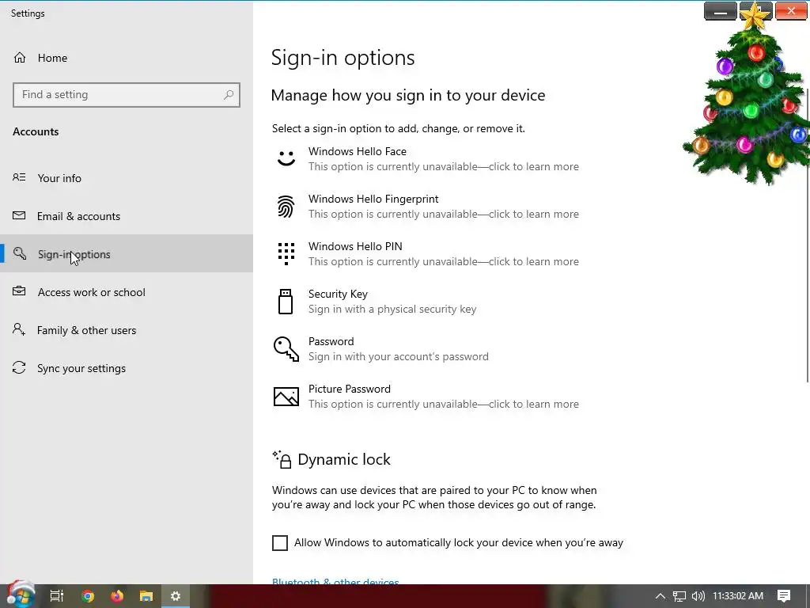Launch Google Chrome from the taskbar
Image resolution: width=810 pixels, height=608 pixels.
(88, 596)
